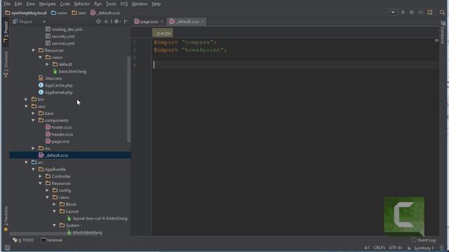
Task: Click the tool windows toggle icon bottom-left
Action: click(x=7, y=248)
